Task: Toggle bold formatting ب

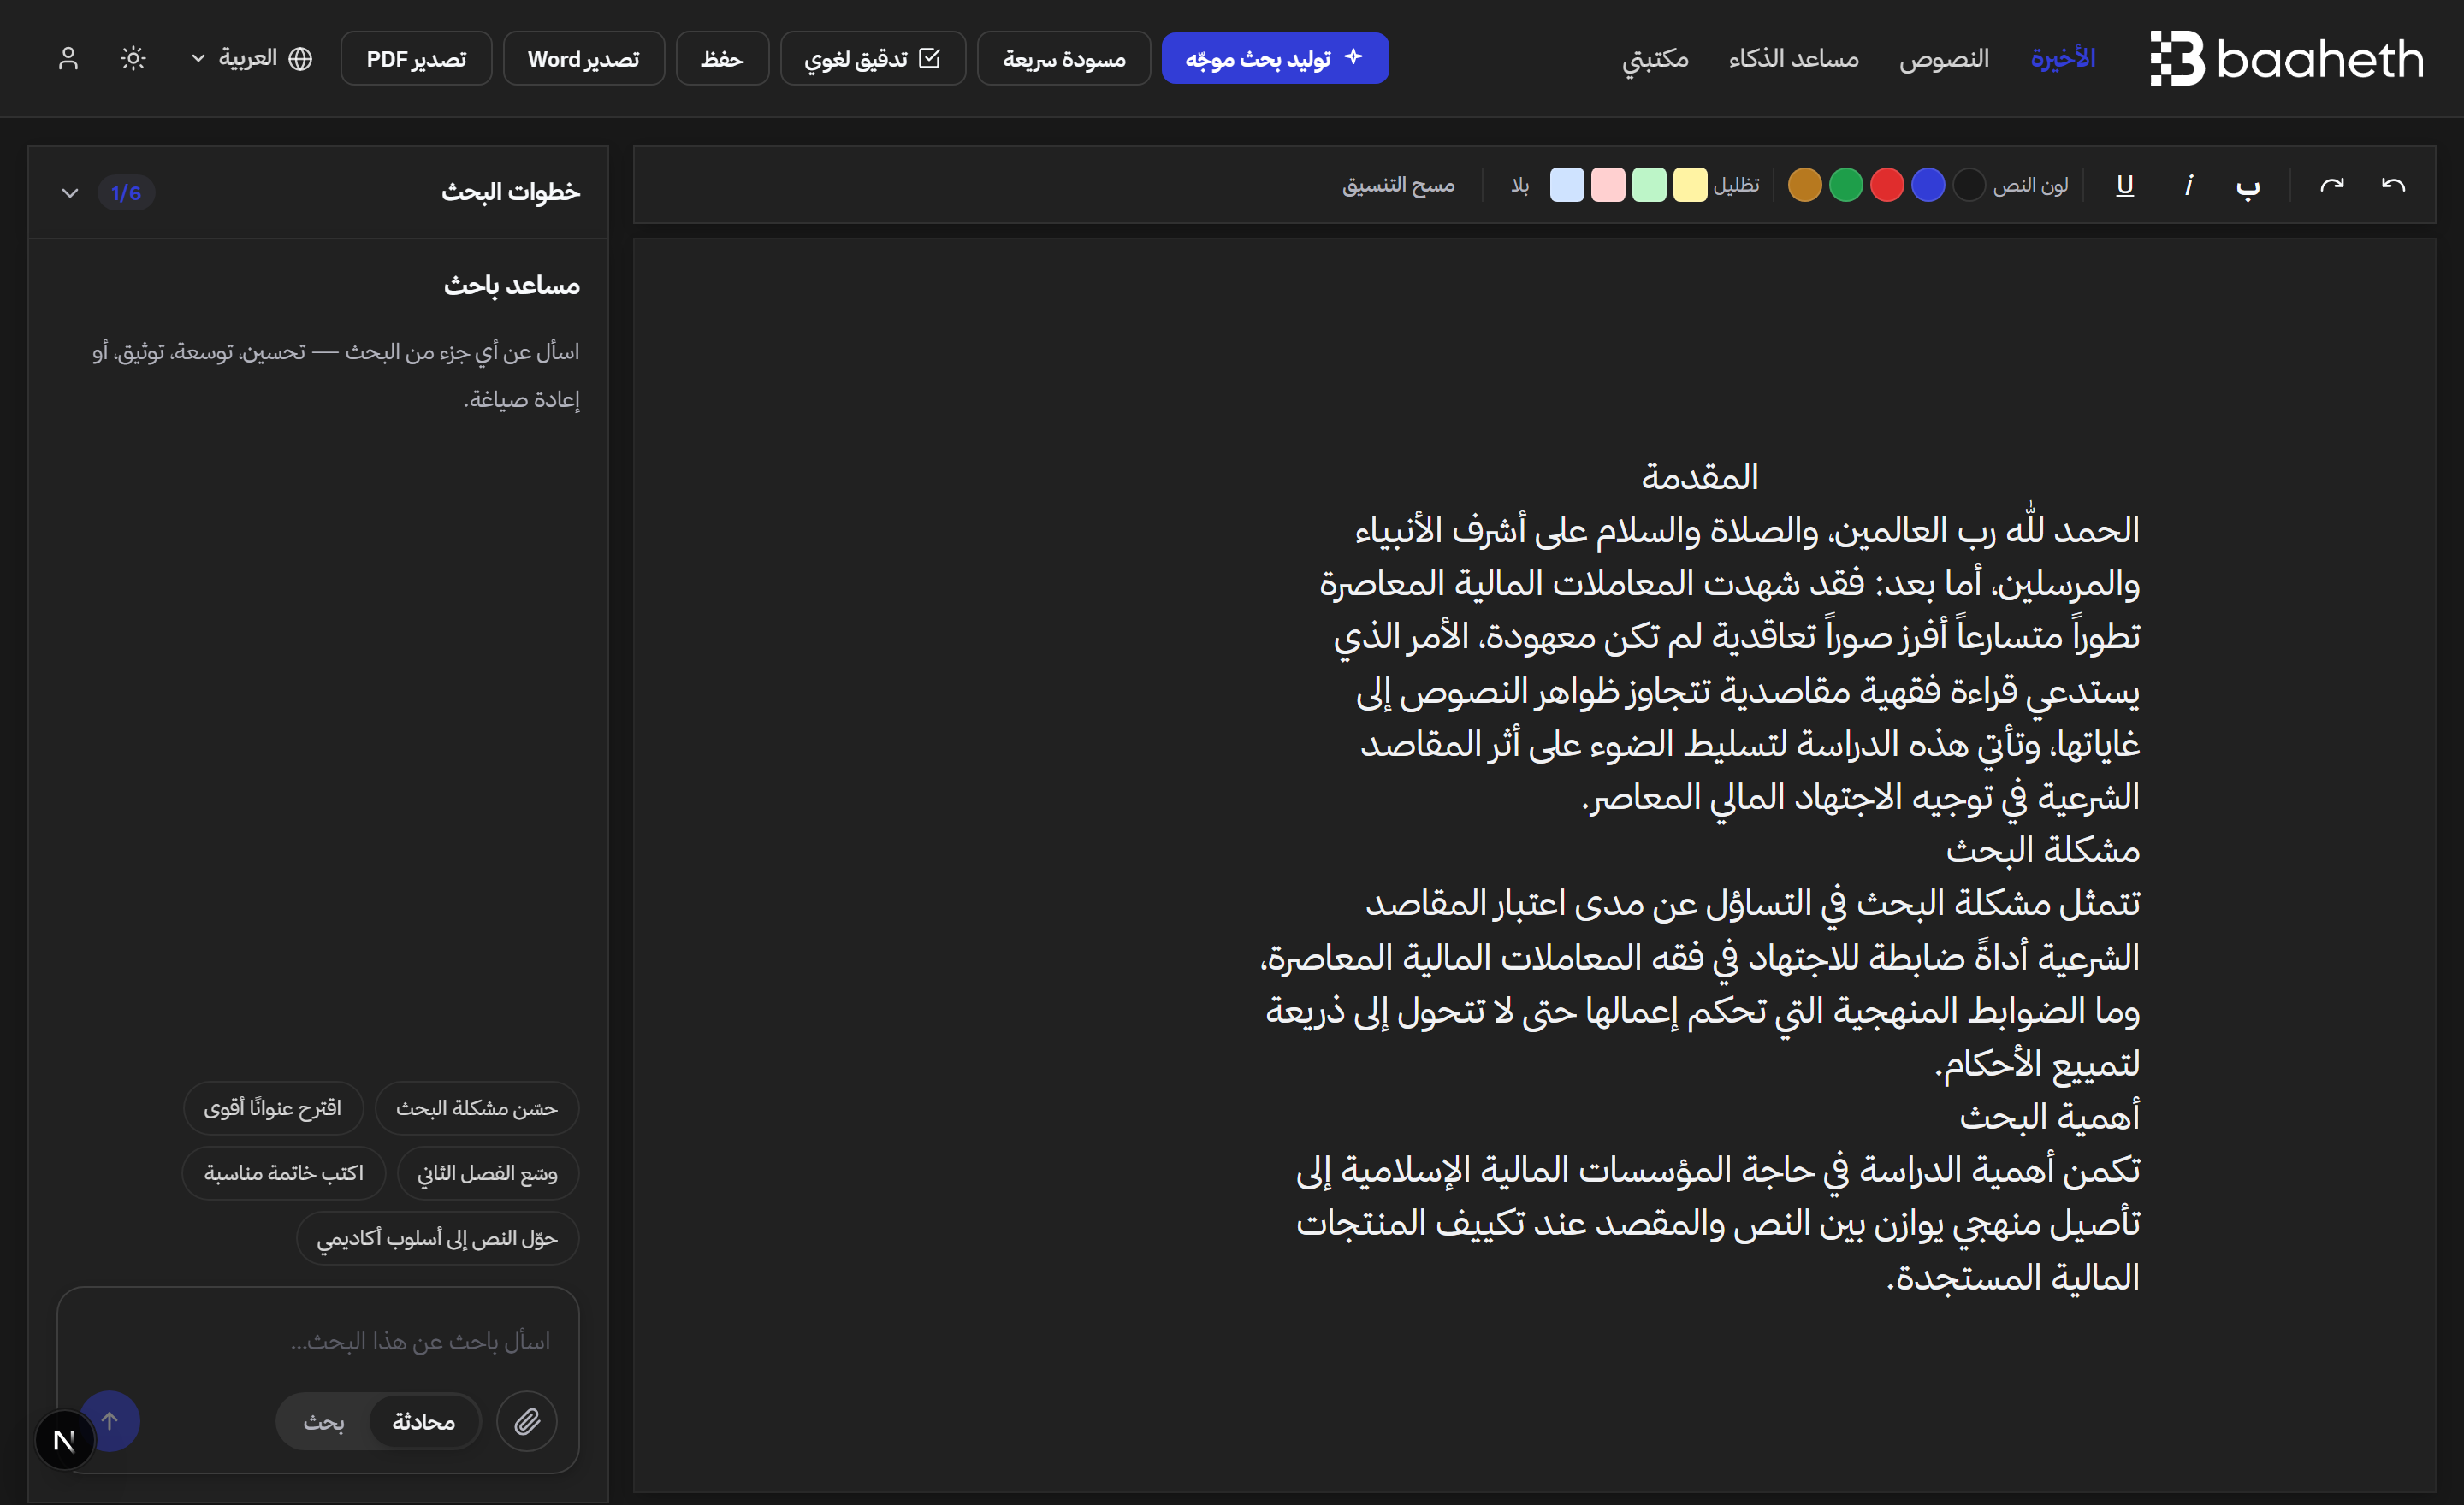Action: coord(2248,185)
